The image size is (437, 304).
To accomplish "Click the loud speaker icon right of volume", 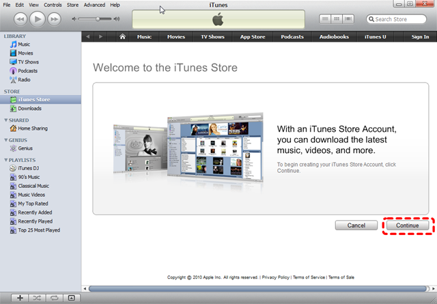I will (117, 19).
